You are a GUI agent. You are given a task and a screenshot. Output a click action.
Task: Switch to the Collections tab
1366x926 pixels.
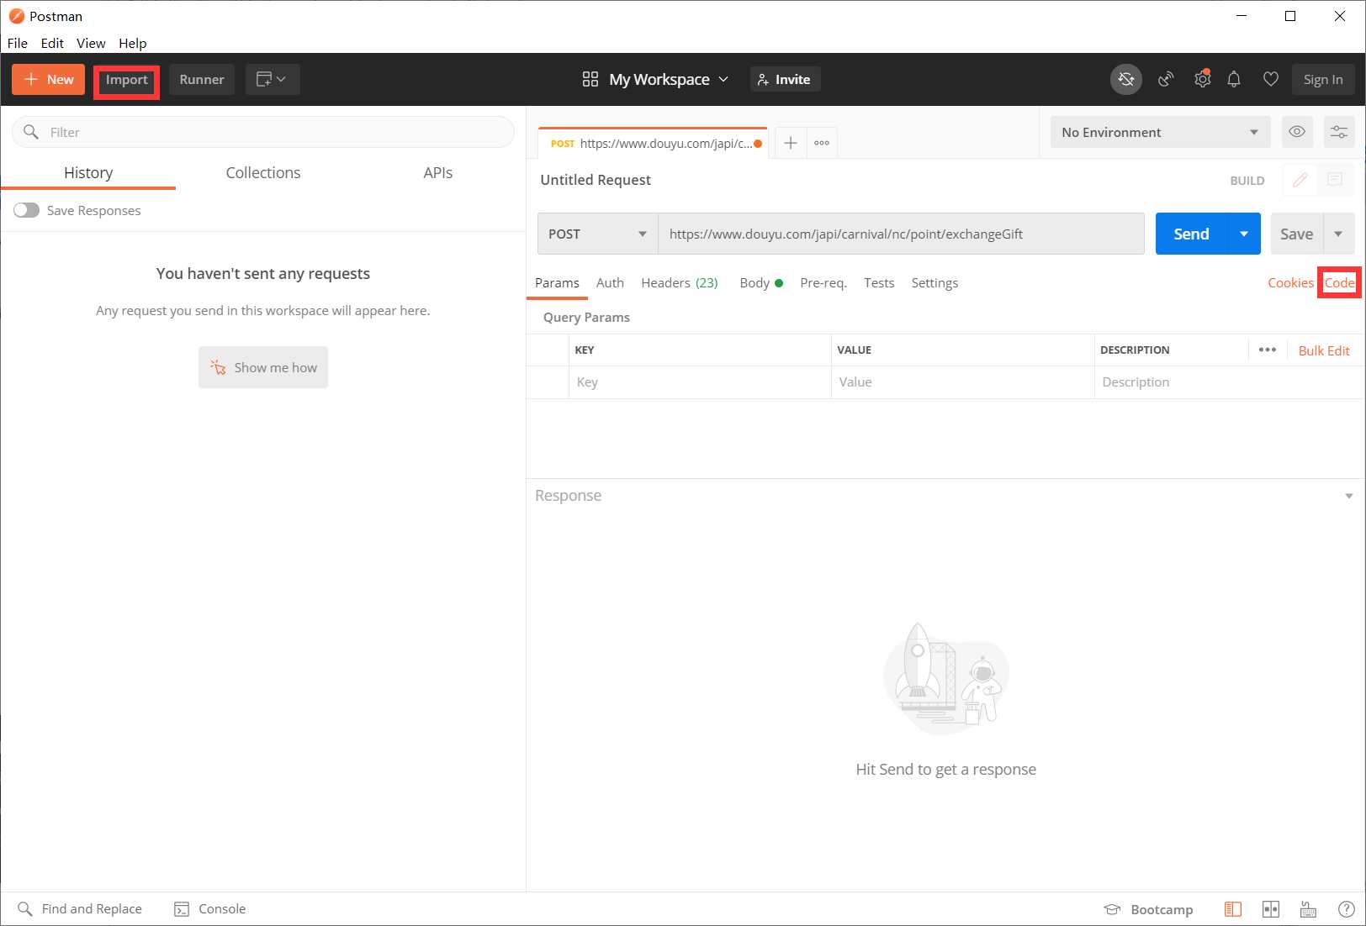tap(262, 172)
